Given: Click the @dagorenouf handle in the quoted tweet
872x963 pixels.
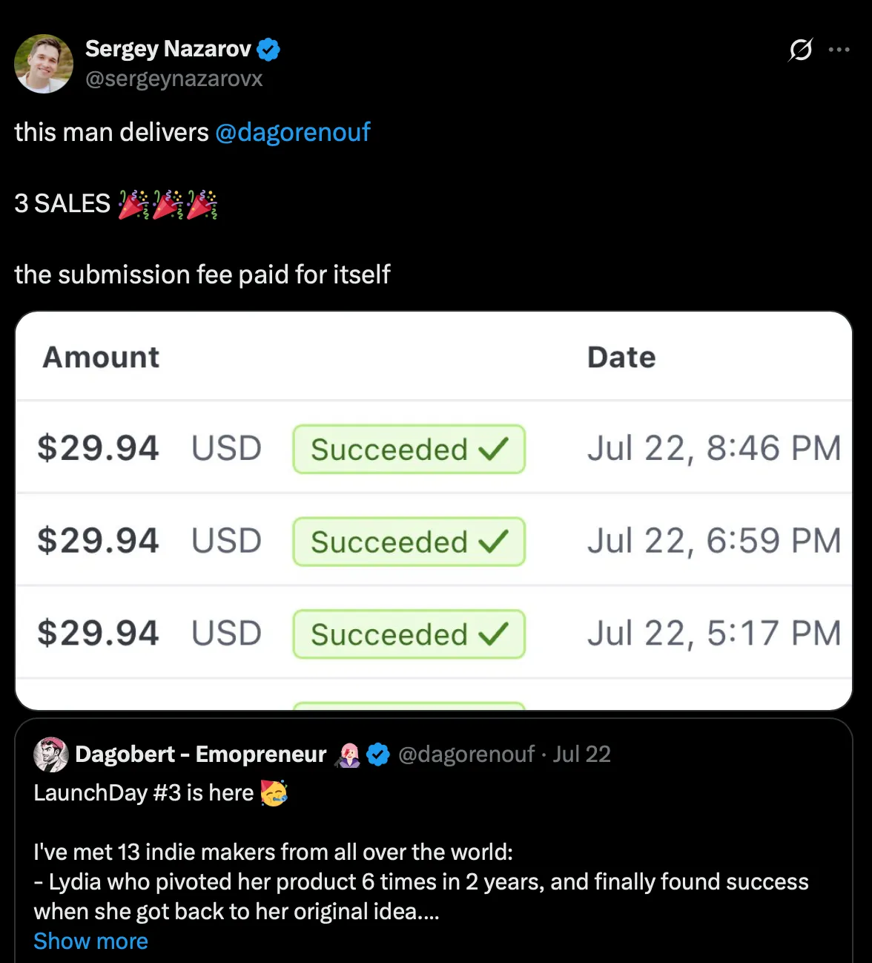Looking at the screenshot, I should tap(466, 755).
